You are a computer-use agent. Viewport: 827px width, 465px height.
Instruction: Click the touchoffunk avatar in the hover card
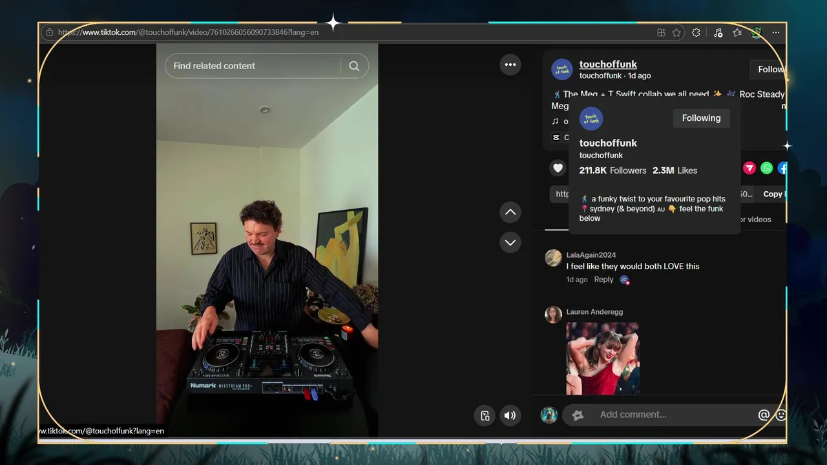click(x=591, y=119)
